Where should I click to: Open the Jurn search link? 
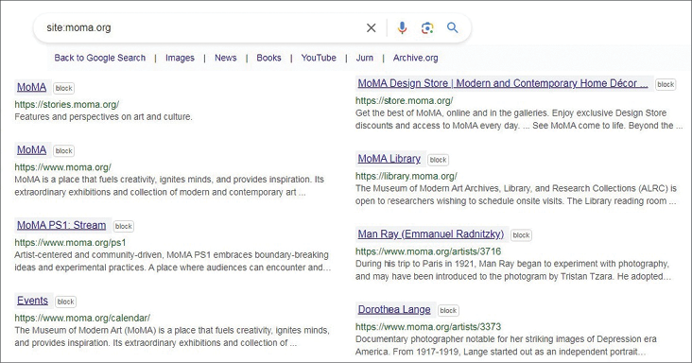click(x=365, y=58)
